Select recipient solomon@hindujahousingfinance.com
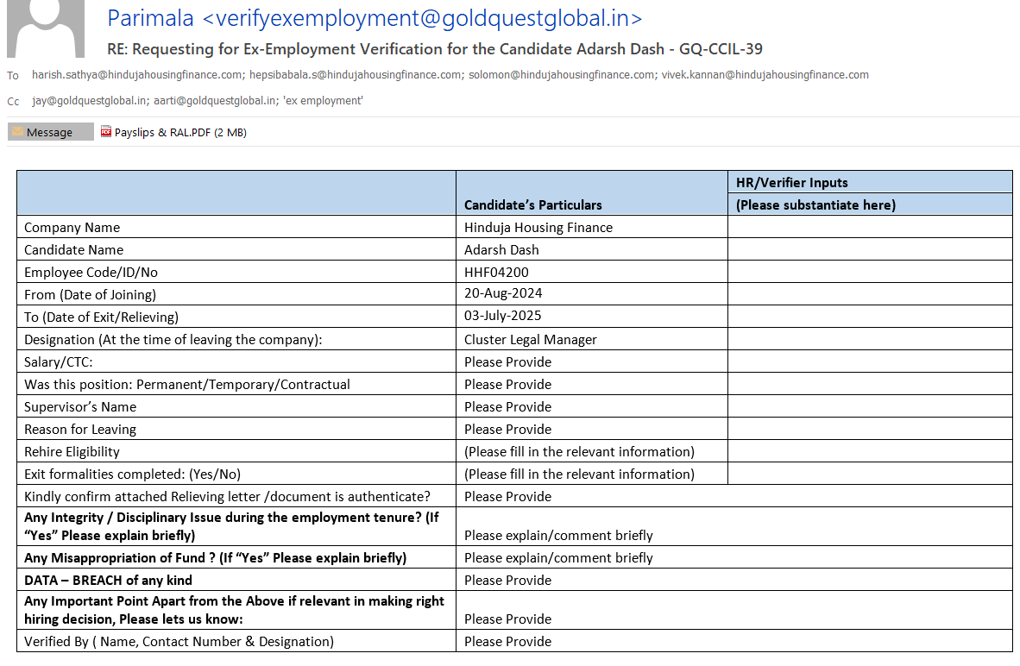 [x=562, y=75]
